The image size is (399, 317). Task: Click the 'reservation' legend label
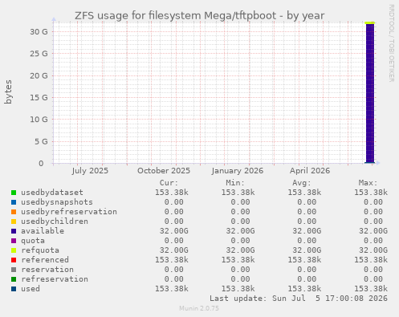[47, 270]
